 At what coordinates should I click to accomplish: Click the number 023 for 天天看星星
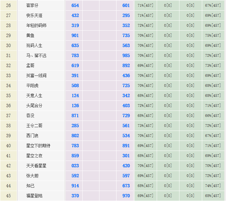click(75, 166)
